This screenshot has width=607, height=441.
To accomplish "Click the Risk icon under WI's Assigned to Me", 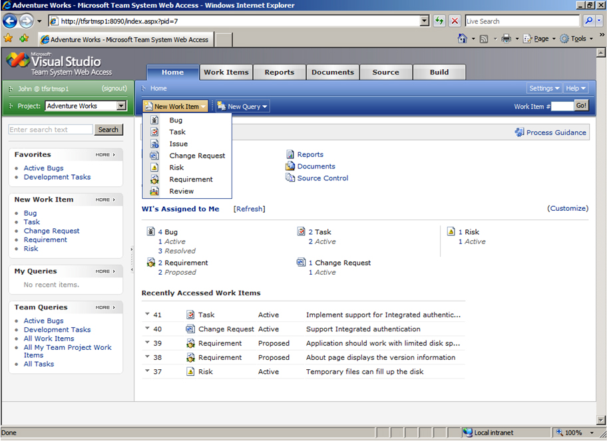I will pos(451,232).
